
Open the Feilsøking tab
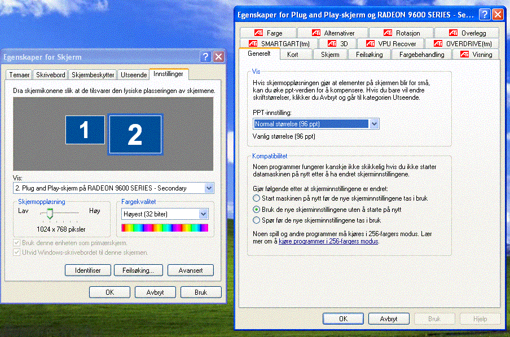369,55
